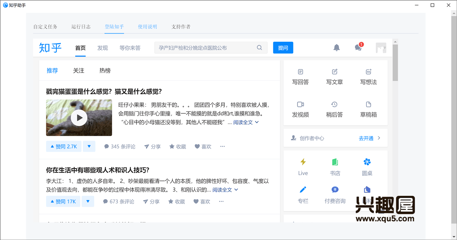This screenshot has height=240, width=457.
Task: Open the 付费咨询 icon
Action: pyautogui.click(x=335, y=190)
